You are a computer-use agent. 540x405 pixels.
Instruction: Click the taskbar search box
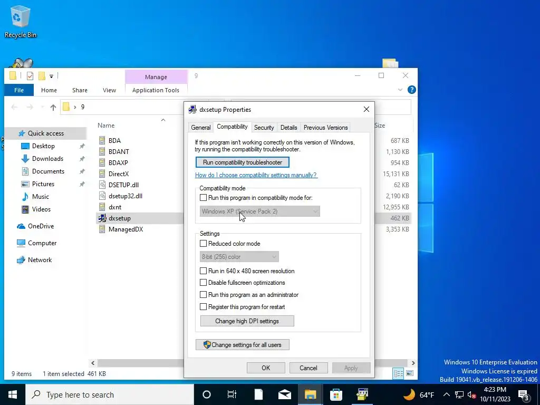click(110, 394)
